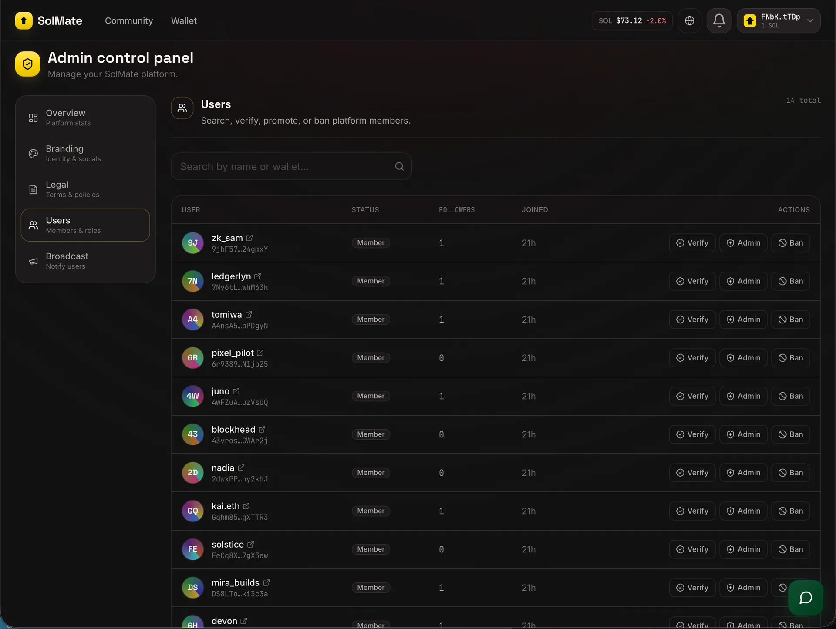Open the Wallet nav item
The width and height of the screenshot is (836, 629).
click(184, 20)
